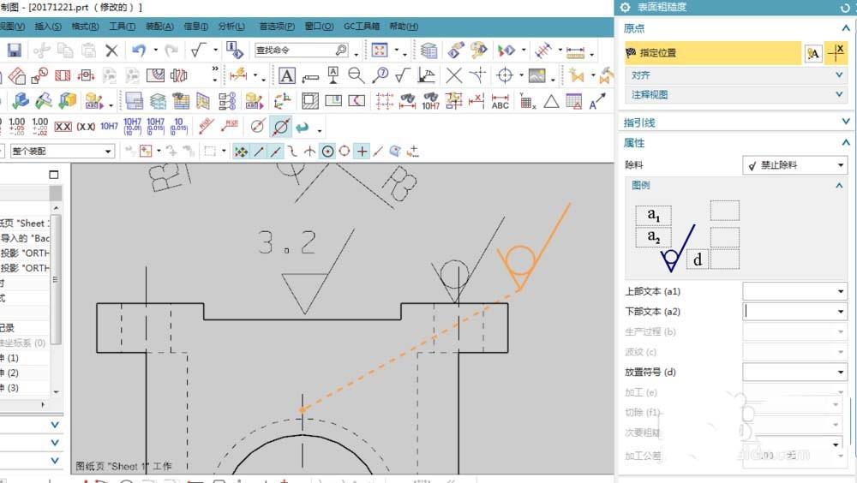
Task: Click the Save floppy disk icon
Action: click(x=15, y=51)
